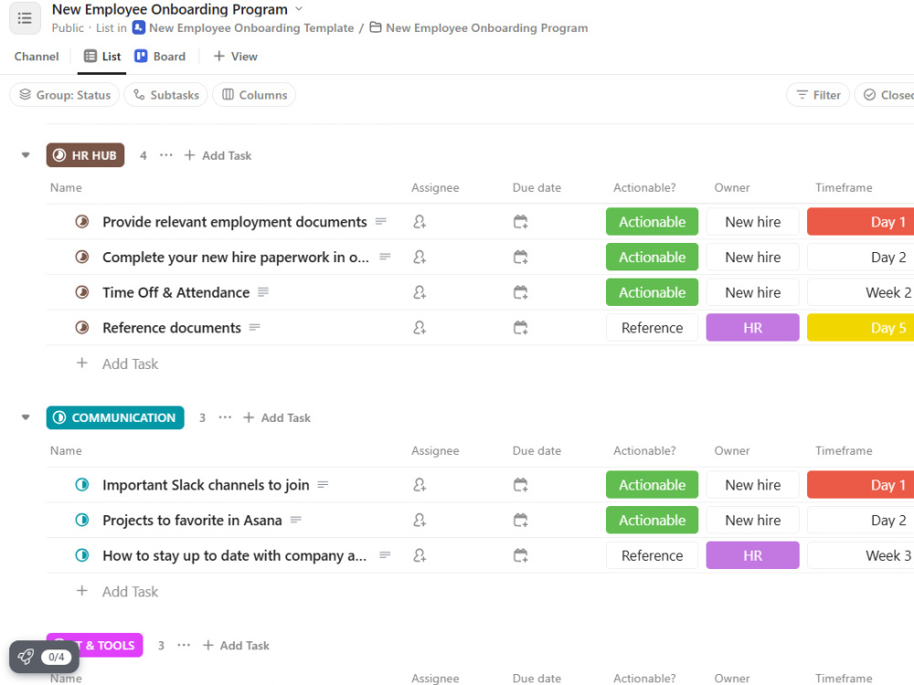Toggle Subtasks display
Viewport: 914px width, 685px height.
[x=166, y=95]
